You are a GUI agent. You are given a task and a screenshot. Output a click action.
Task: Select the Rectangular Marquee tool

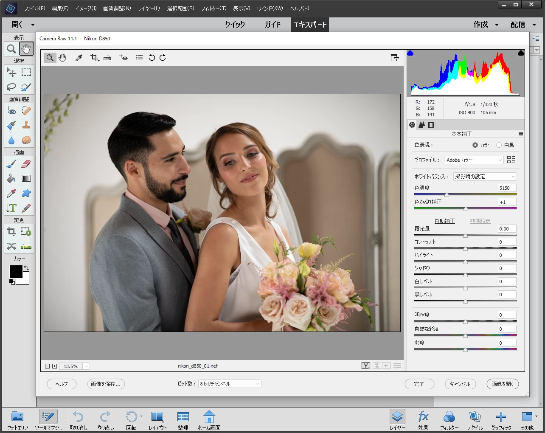coord(26,73)
